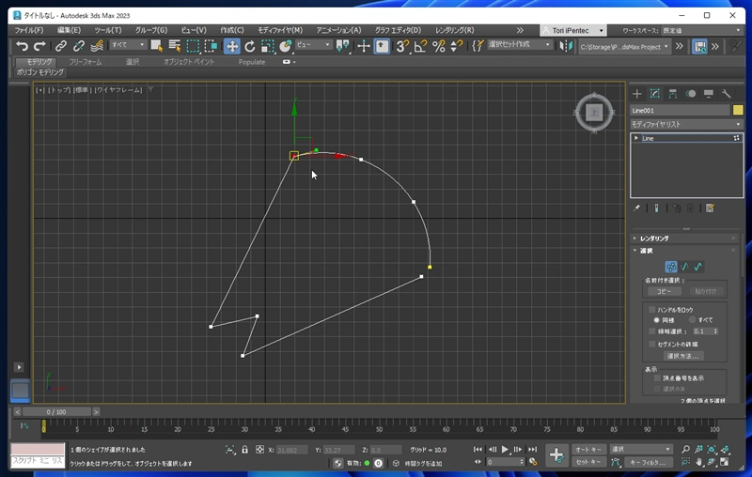Screen dimensions: 752x477
Task: Click the Rotate tool icon
Action: [250, 46]
